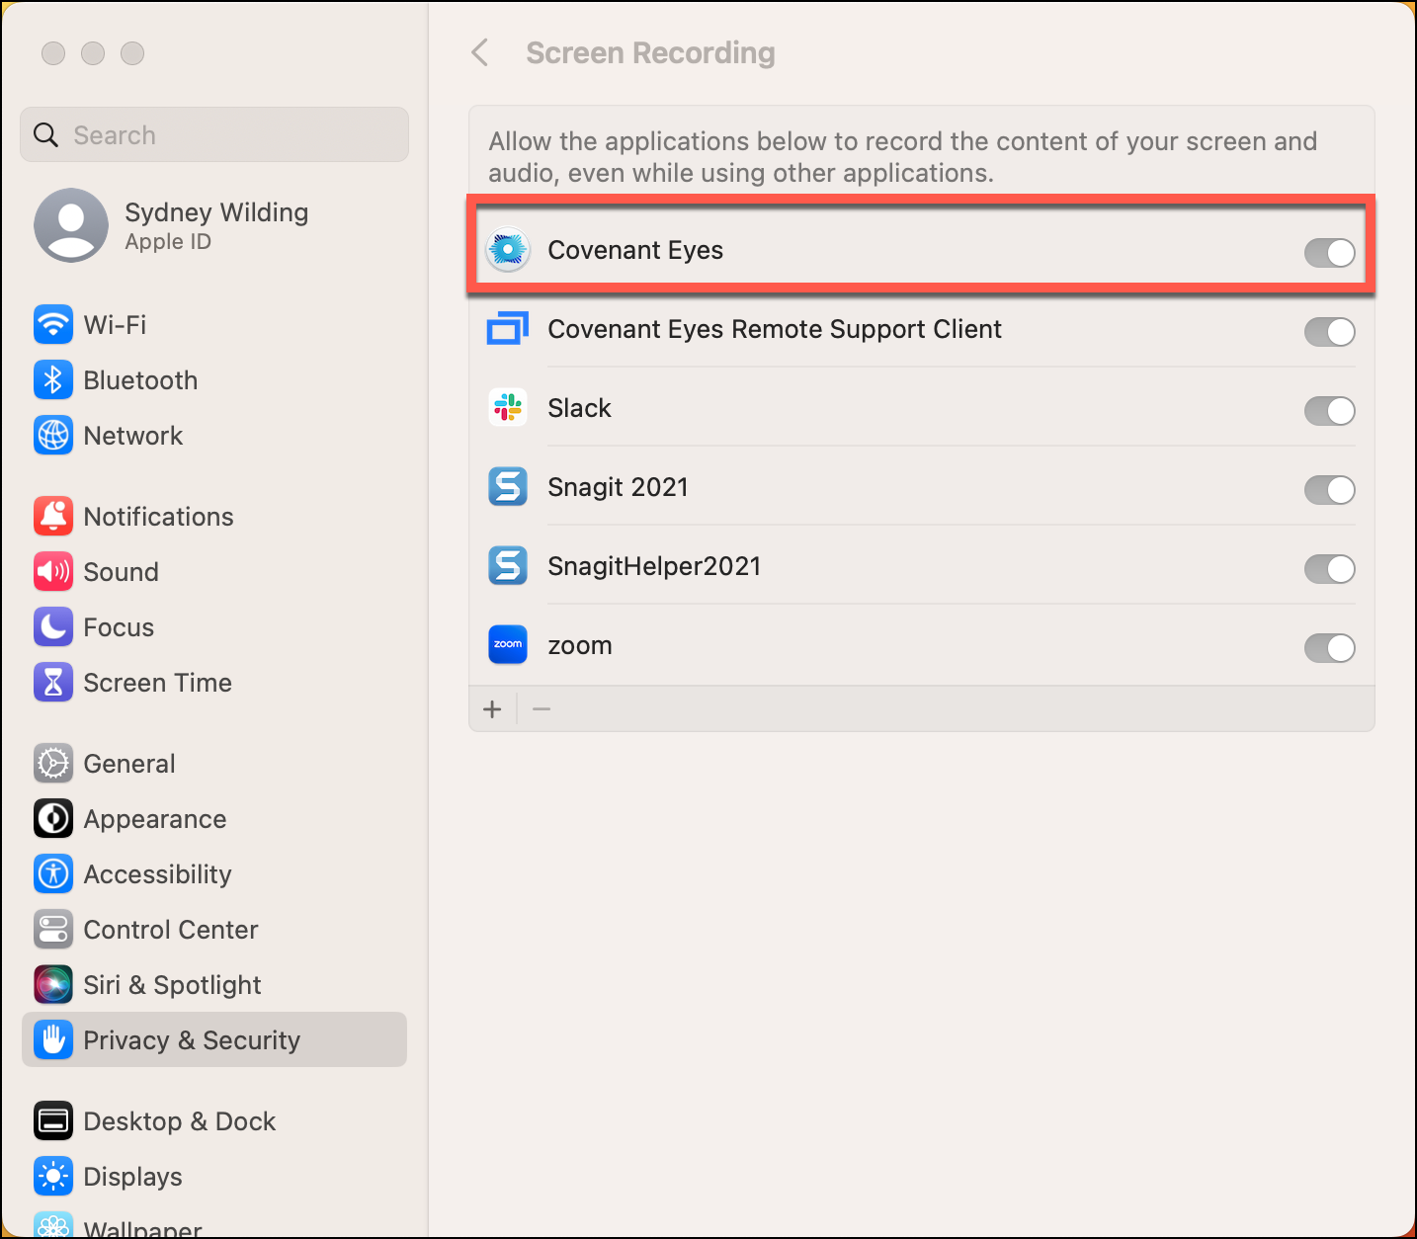The image size is (1417, 1239).
Task: Open Sydney Wilding Apple ID
Action: pyautogui.click(x=215, y=225)
